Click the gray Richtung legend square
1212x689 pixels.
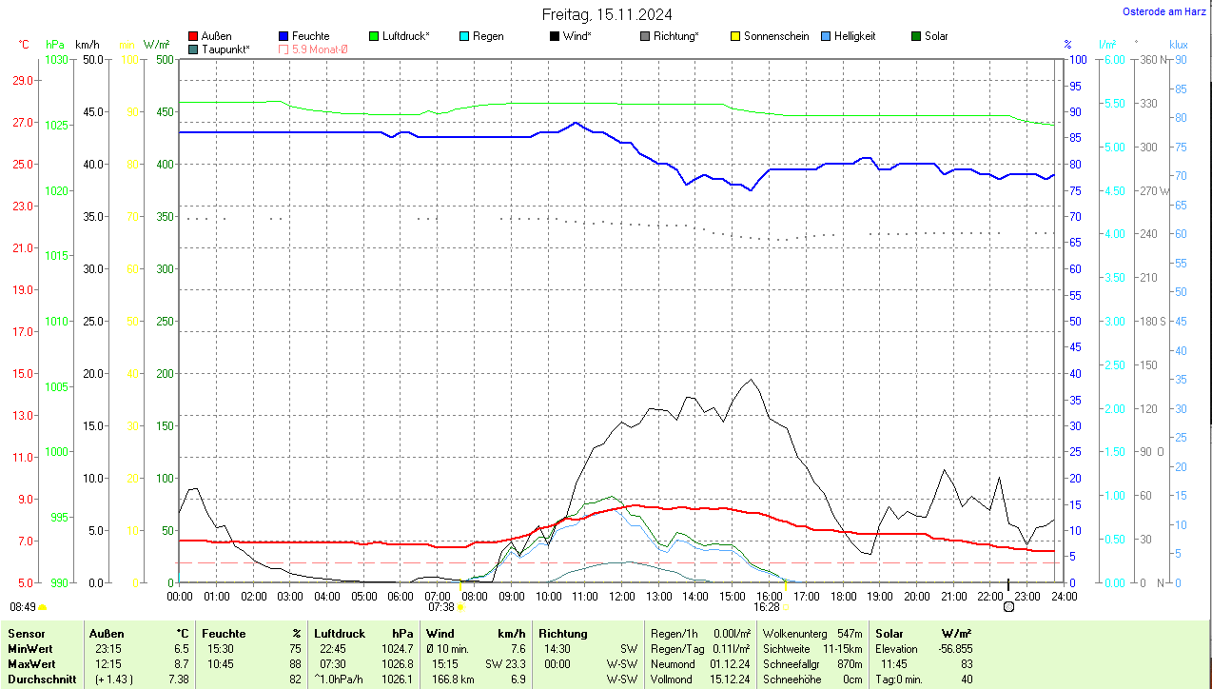click(645, 37)
